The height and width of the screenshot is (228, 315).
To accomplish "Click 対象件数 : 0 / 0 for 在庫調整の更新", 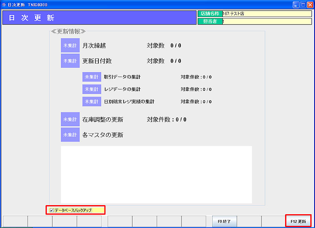I will click(x=167, y=120).
